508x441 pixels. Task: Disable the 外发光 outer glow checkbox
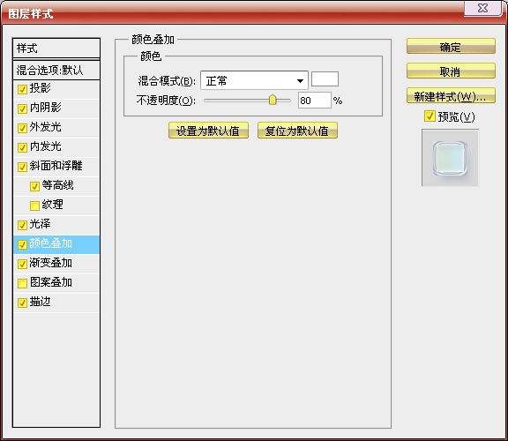tap(22, 128)
